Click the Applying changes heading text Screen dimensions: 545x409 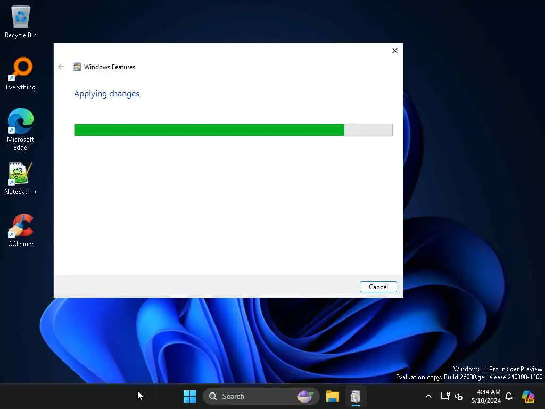106,94
